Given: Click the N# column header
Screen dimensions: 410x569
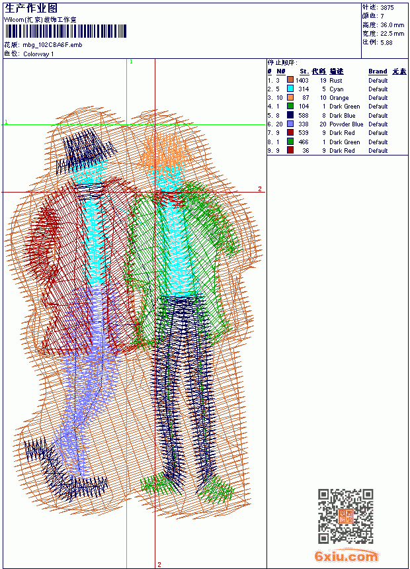Looking at the screenshot, I should [281, 71].
